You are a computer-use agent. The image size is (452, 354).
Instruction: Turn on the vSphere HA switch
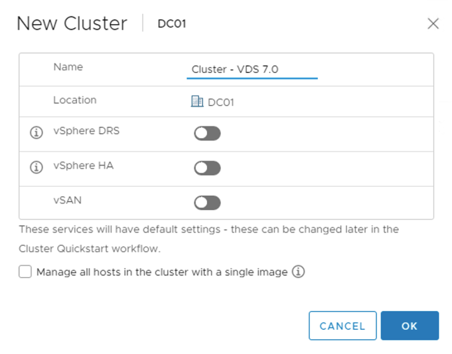pos(207,168)
